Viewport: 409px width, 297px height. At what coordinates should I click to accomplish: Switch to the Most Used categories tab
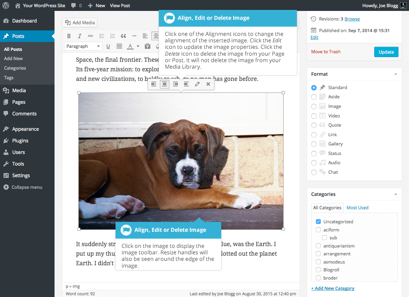(358, 208)
